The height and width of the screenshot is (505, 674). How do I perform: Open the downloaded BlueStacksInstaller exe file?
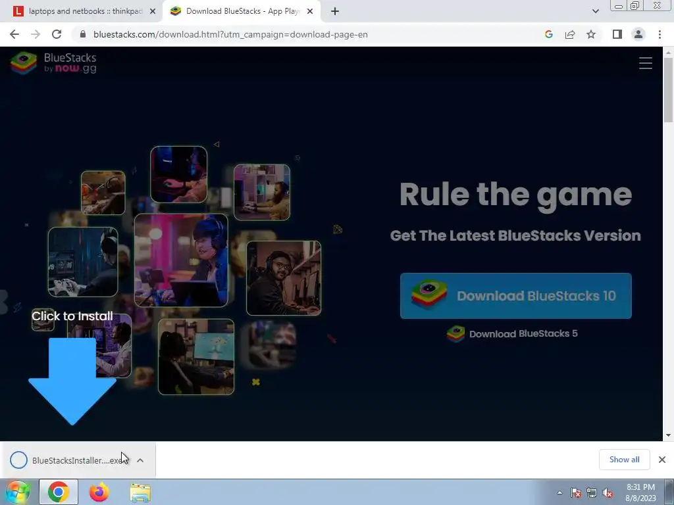coord(68,460)
